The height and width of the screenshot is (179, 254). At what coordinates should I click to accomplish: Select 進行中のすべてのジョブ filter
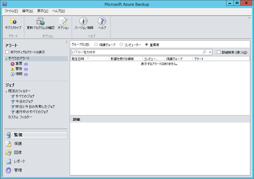[32, 112]
